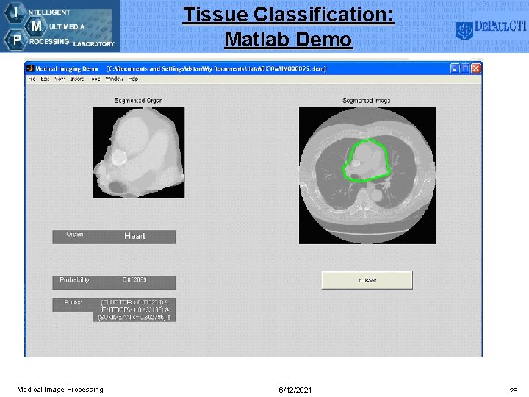Click the 'Medical Image Processing' footer text
Screen dimensions: 529x397
click(x=60, y=389)
